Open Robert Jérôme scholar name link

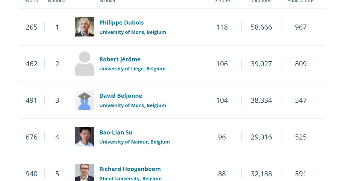120,59
